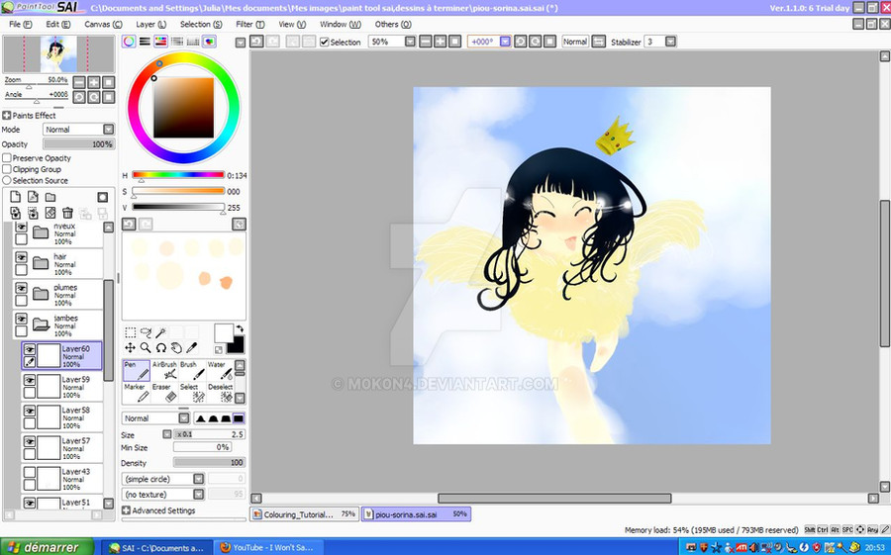This screenshot has height=555, width=891.
Task: Open the Filter menu
Action: pyautogui.click(x=250, y=25)
